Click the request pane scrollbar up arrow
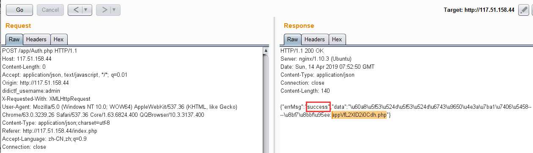 (266, 51)
